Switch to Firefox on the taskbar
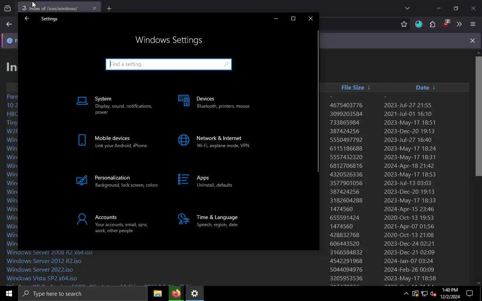Image resolution: width=482 pixels, height=301 pixels. click(x=176, y=293)
